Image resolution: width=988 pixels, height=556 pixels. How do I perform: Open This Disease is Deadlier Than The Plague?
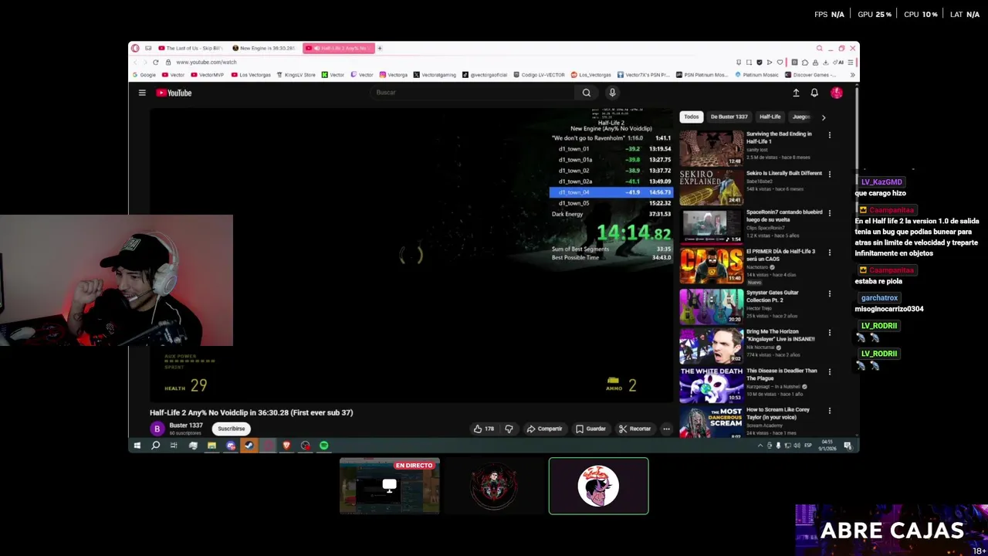click(x=781, y=375)
